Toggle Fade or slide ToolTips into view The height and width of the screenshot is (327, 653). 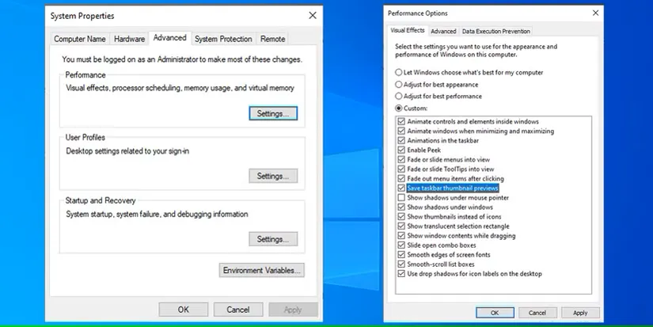click(401, 169)
